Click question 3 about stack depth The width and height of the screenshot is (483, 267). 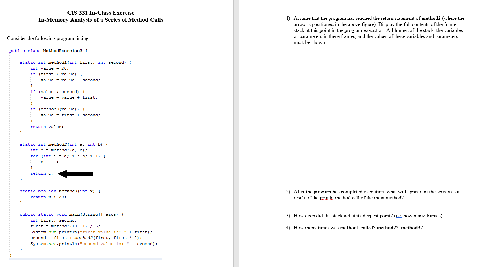click(365, 216)
